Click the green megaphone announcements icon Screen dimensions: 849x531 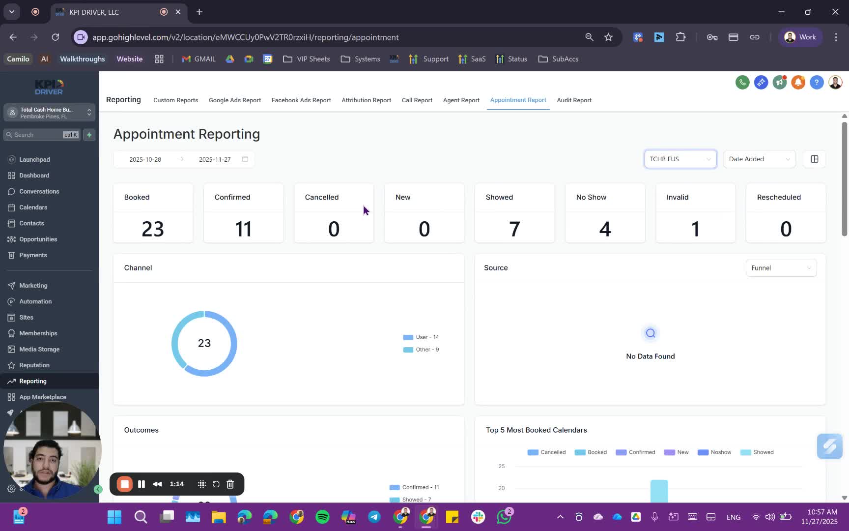click(779, 82)
